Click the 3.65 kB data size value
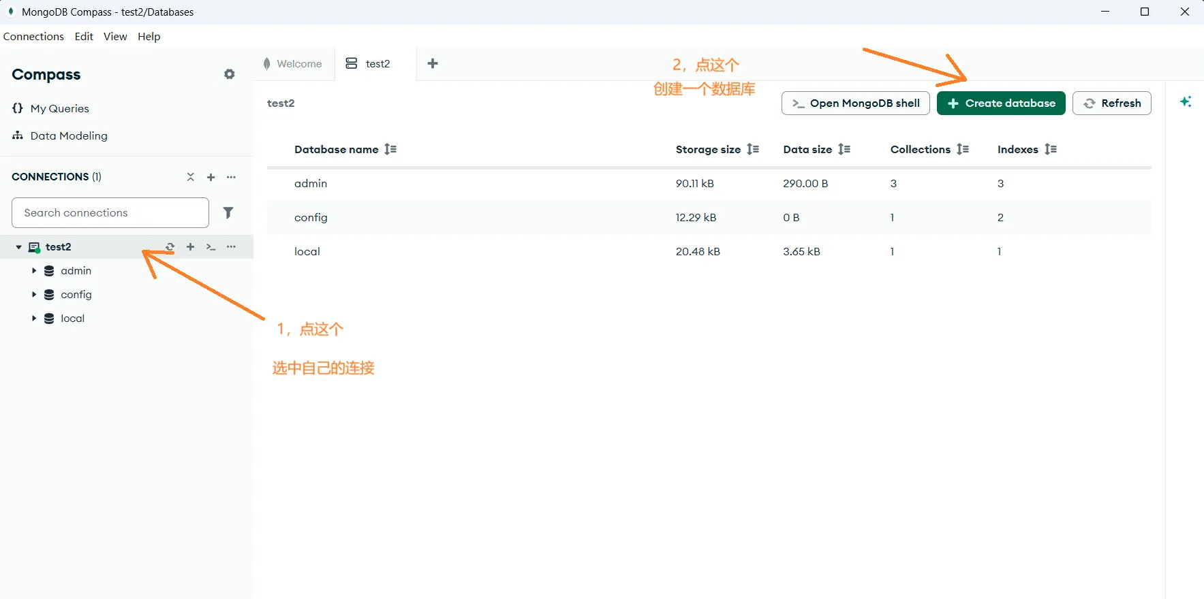The image size is (1204, 599). coord(801,252)
